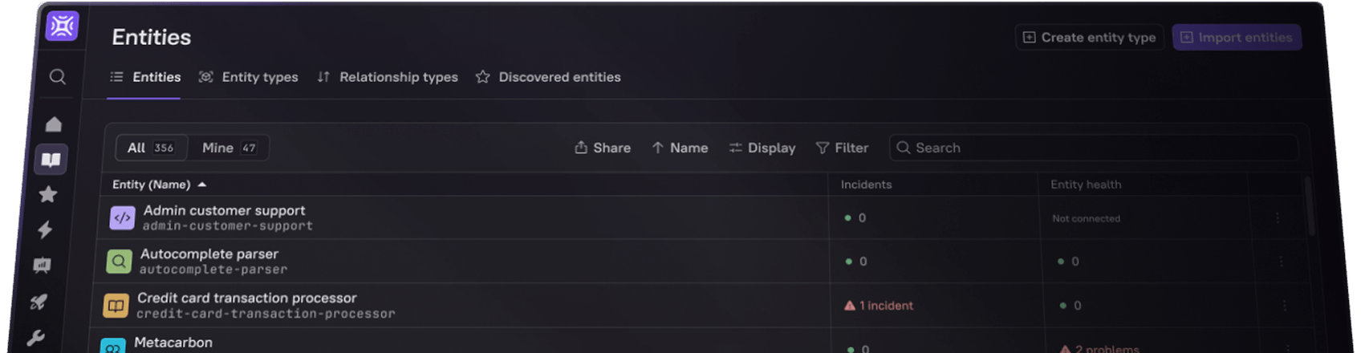Open row menu for Admin customer support
The height and width of the screenshot is (353, 1361).
[1278, 218]
